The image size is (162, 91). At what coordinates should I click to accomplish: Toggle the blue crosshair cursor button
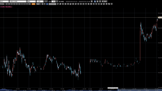(47, 4)
